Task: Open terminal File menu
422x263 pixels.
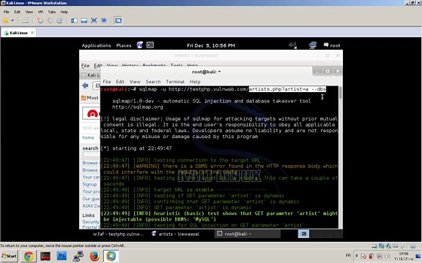Action: click(106, 82)
